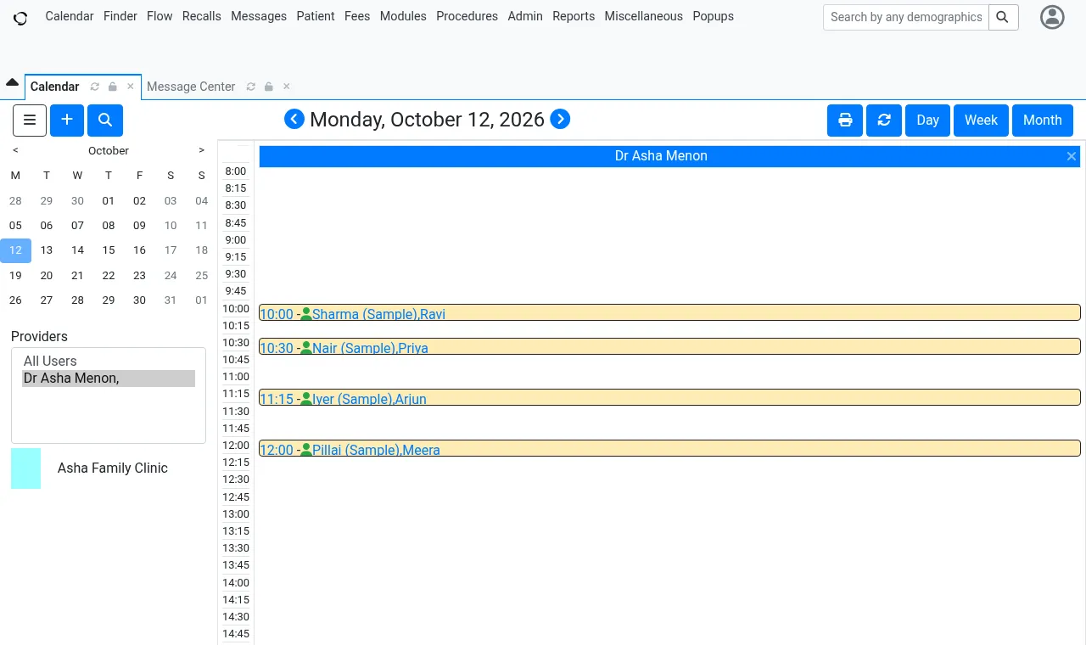Select Dr Asha Menon in Providers list
This screenshot has width=1086, height=645.
click(109, 379)
